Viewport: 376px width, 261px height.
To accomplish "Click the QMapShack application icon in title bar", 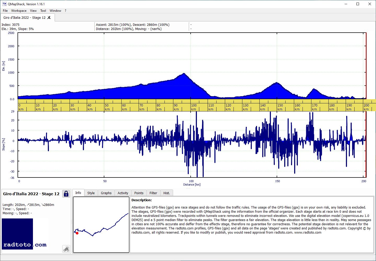I will click(4, 4).
